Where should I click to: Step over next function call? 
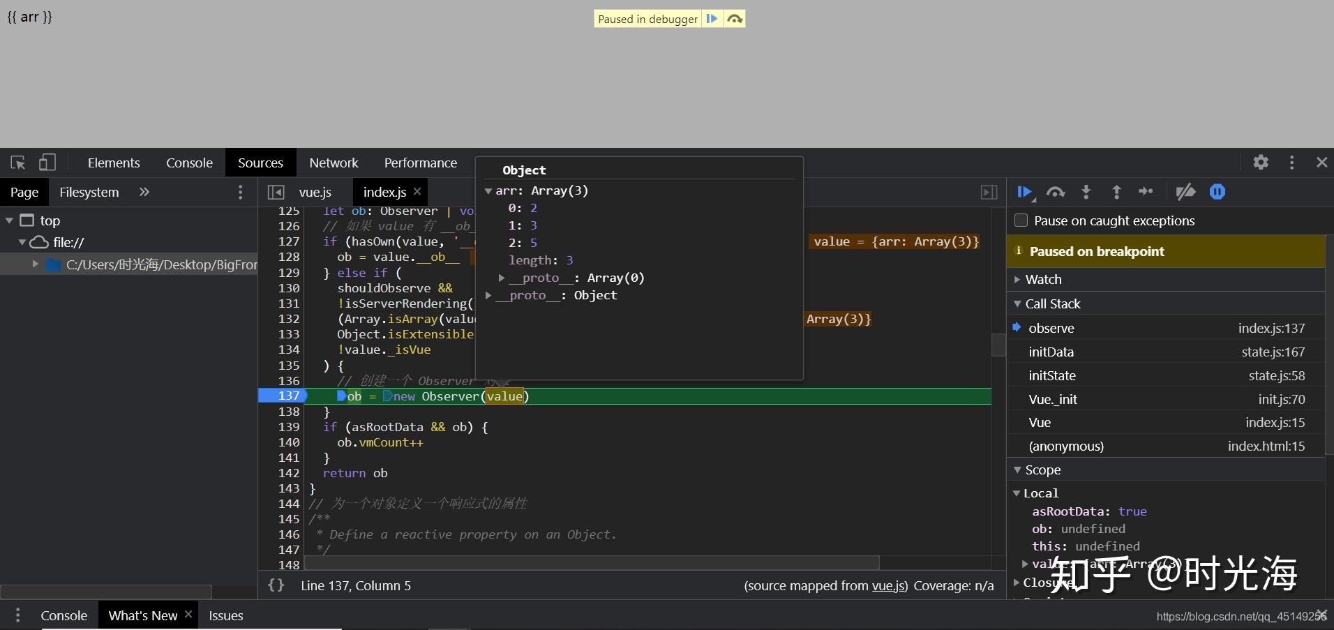(1056, 193)
